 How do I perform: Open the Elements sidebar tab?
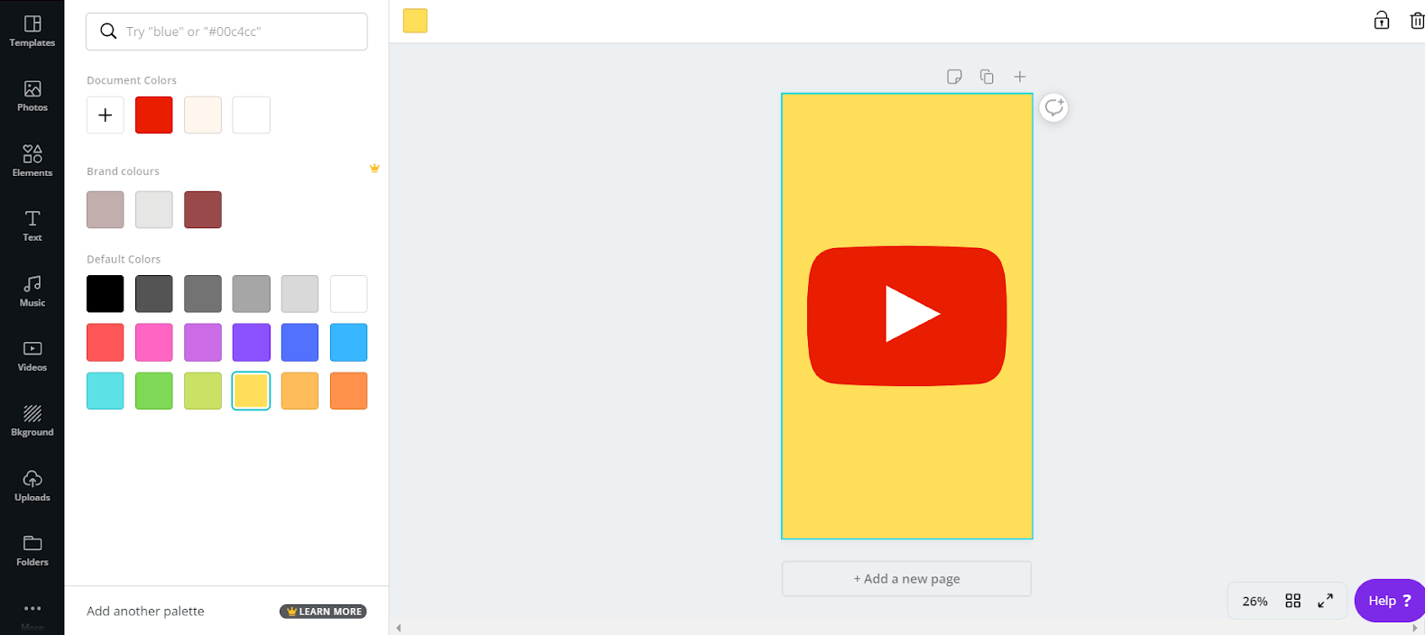point(32,161)
